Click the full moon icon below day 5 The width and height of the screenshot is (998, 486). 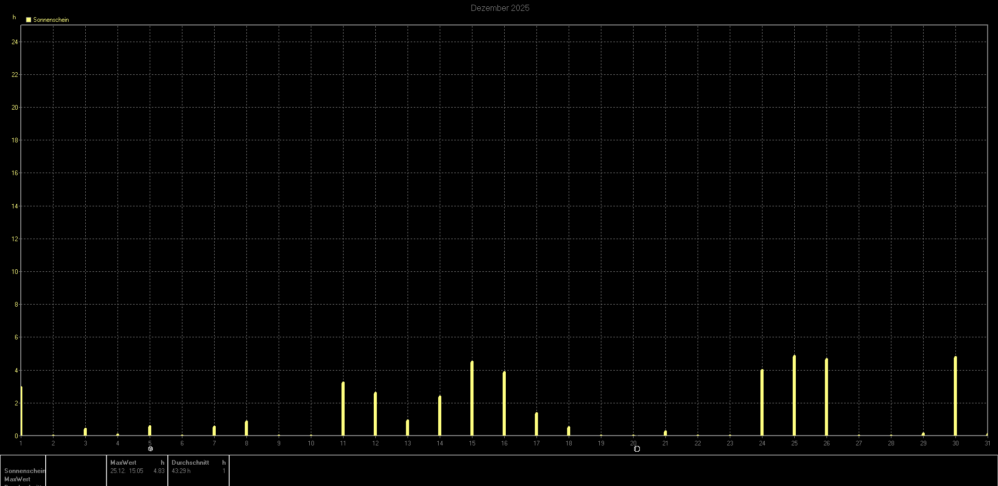150,449
